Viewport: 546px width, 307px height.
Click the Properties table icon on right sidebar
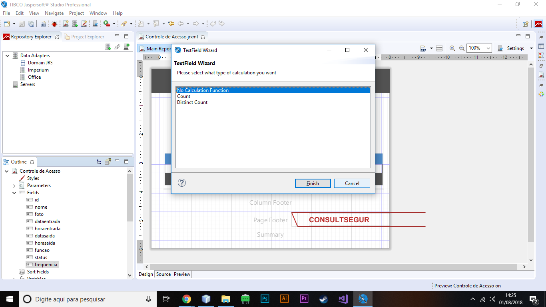click(x=541, y=46)
